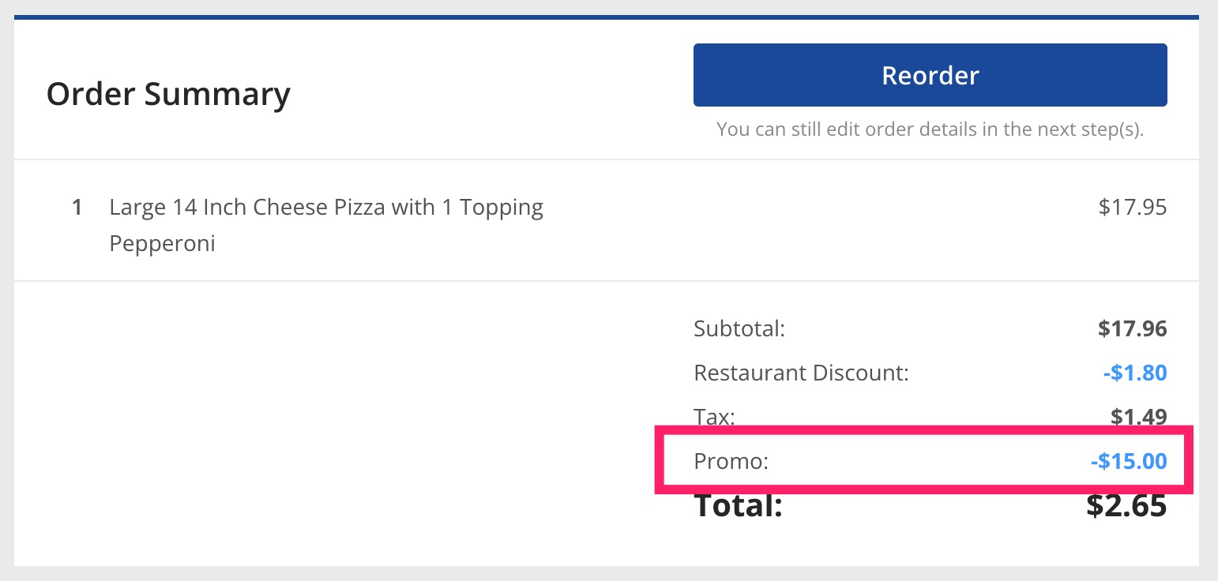Image resolution: width=1218 pixels, height=581 pixels.
Task: Click the $17.96 subtotal amount
Action: [x=1132, y=328]
